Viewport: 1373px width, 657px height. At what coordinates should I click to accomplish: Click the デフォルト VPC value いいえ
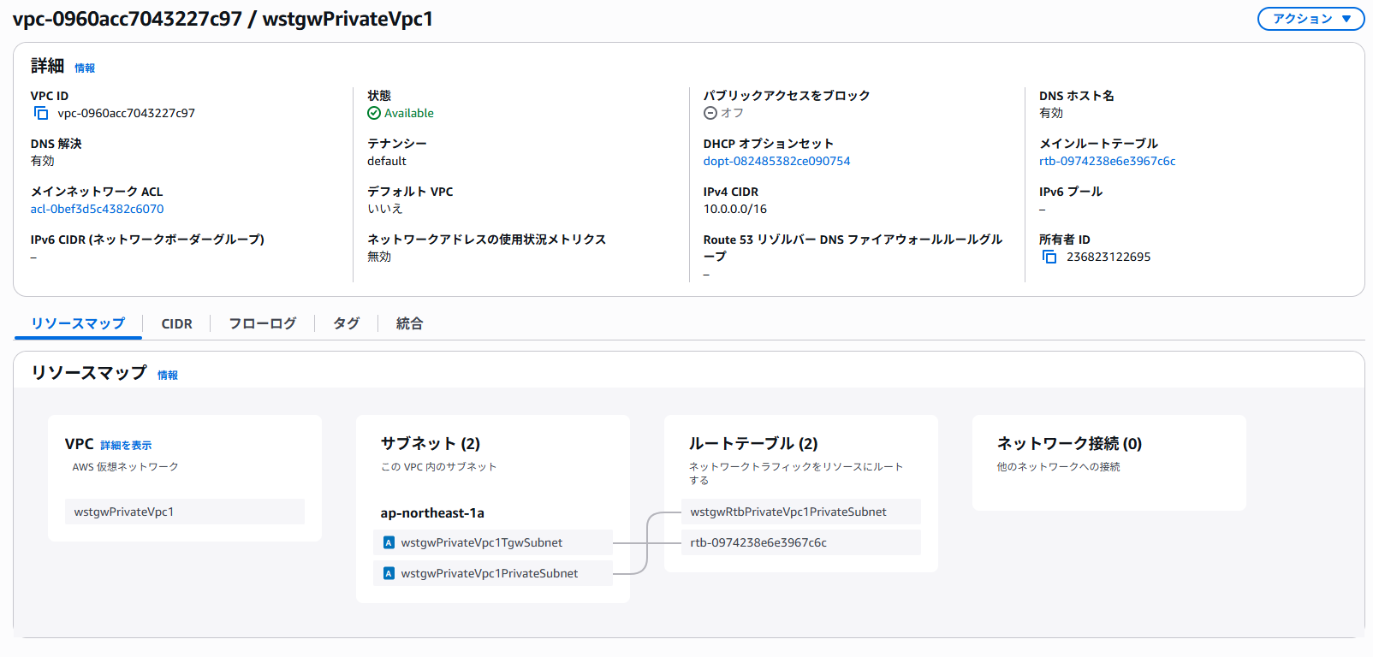click(x=384, y=209)
